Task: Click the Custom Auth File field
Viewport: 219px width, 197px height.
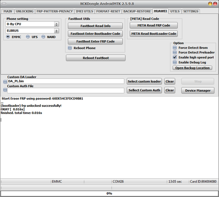Action: point(66,91)
